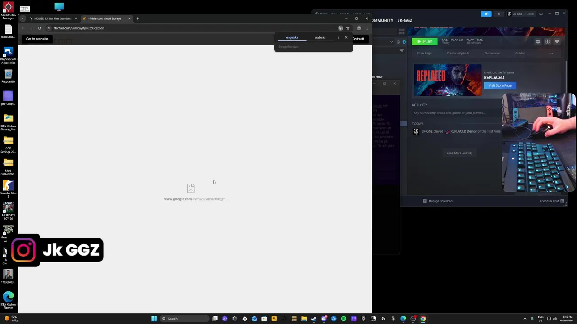Open Chrome's three-dot menu
Screen dimensions: 577x324
point(367,28)
